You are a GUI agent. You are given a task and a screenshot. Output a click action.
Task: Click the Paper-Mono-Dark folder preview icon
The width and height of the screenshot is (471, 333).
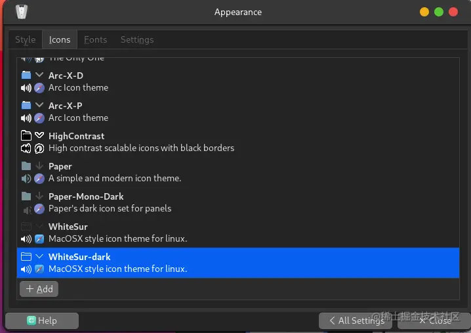[26, 196]
